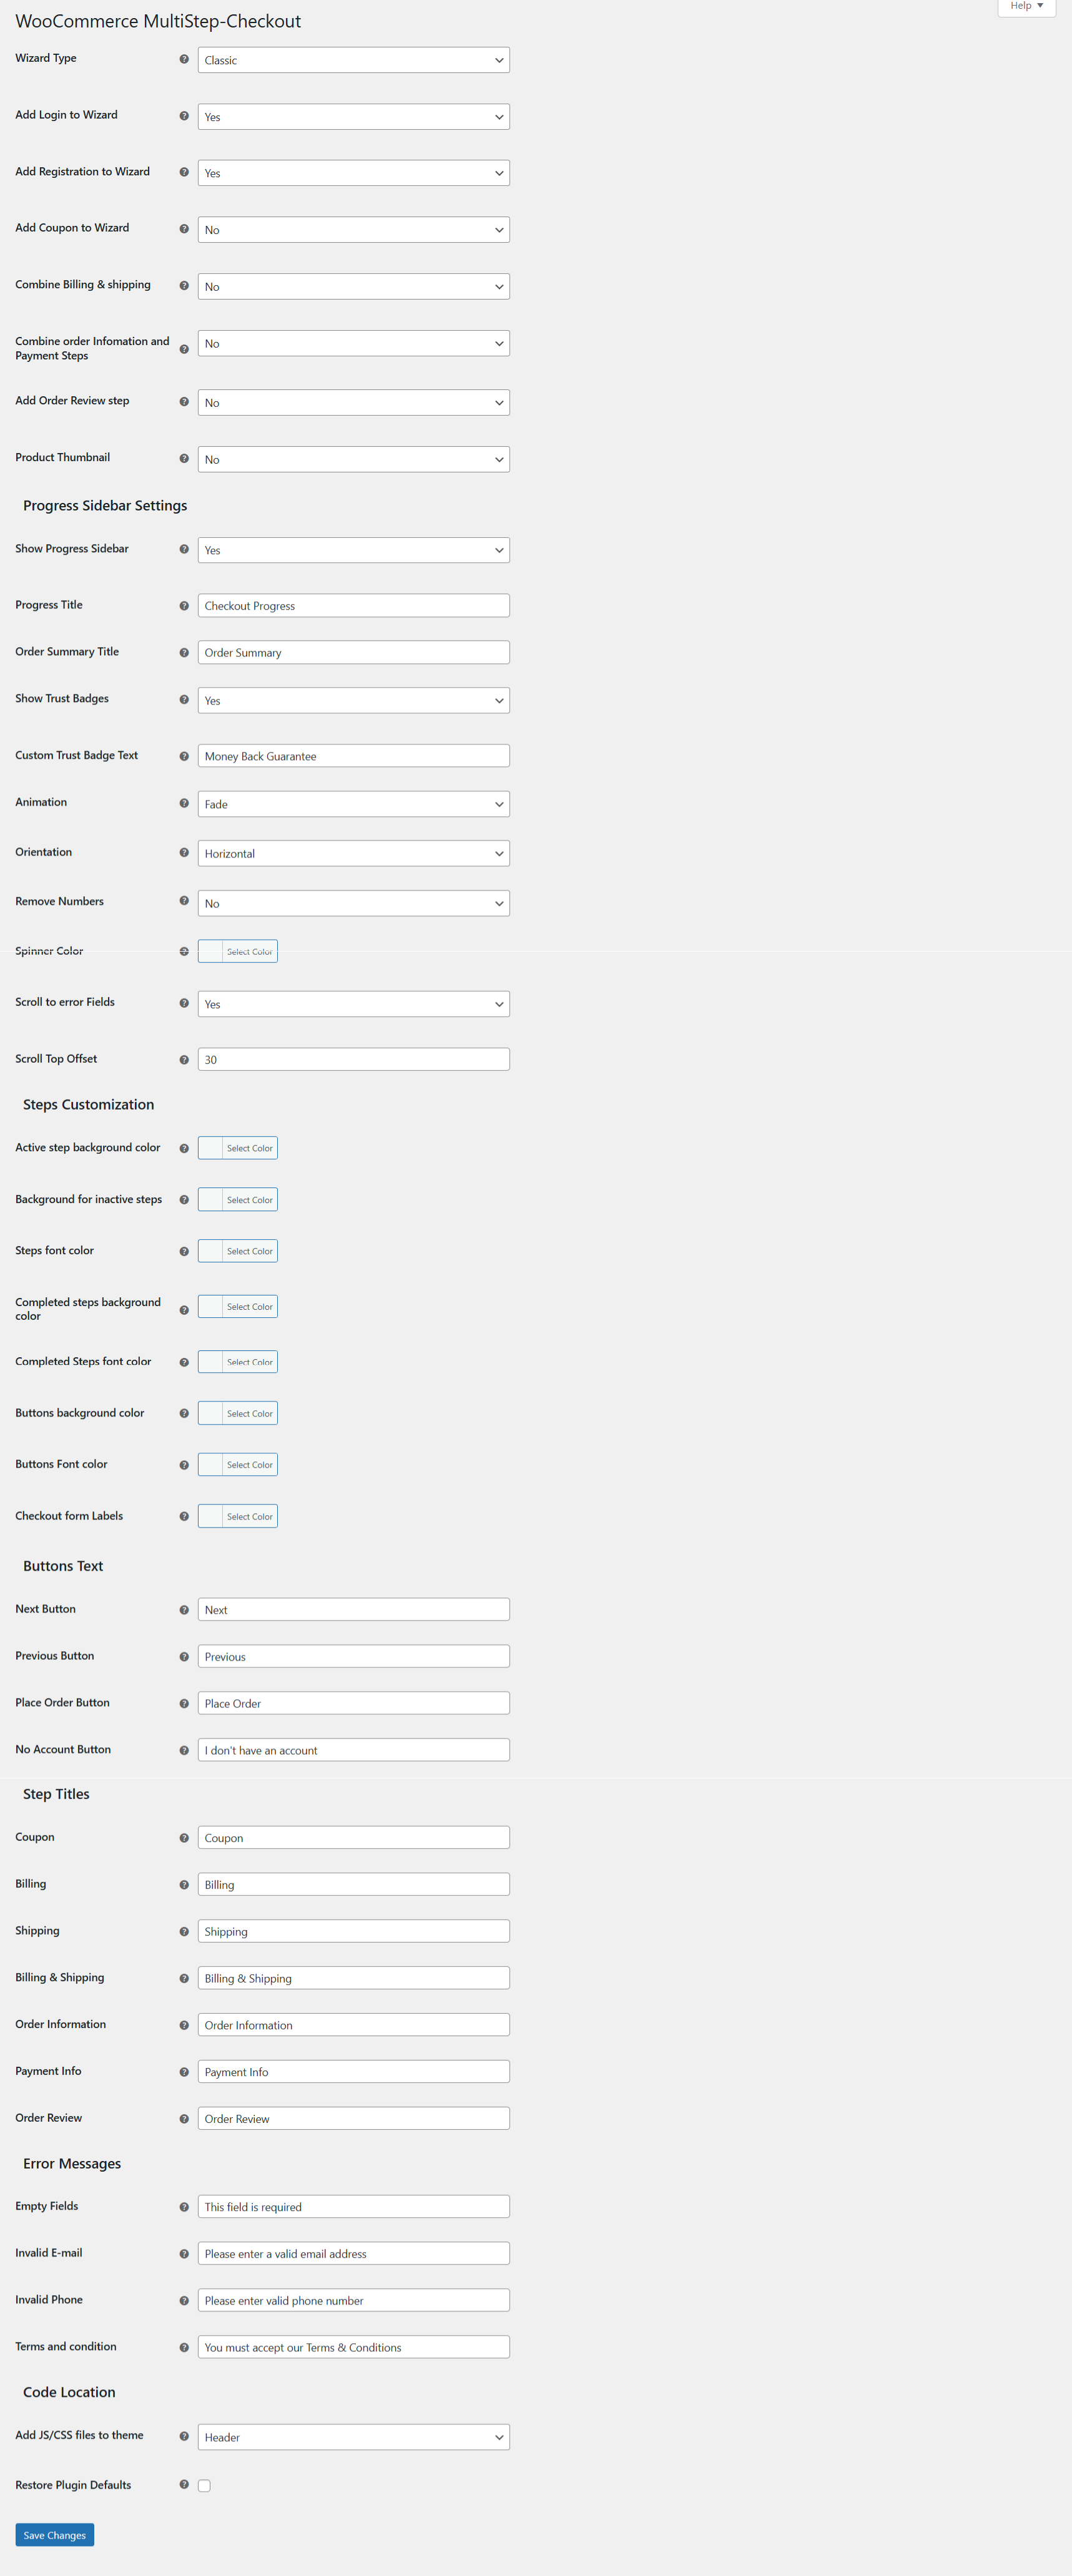Open the Orientation dropdown
This screenshot has height=2576, width=1072.
click(x=353, y=853)
